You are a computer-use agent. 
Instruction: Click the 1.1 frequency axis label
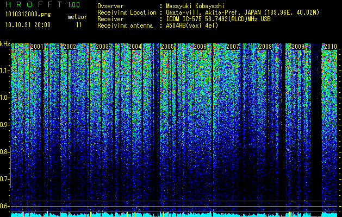pyautogui.click(x=5, y=71)
